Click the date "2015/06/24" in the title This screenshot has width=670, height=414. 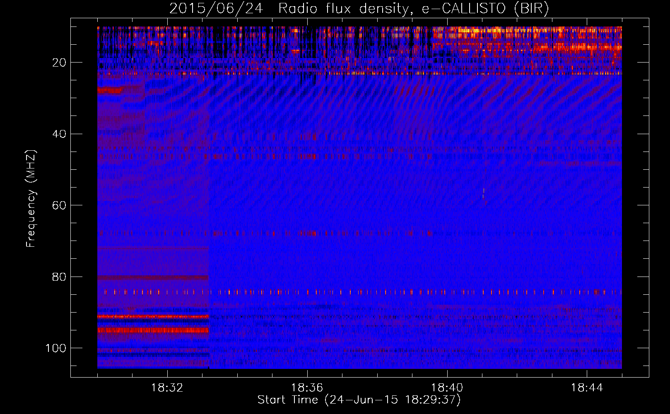pos(216,9)
